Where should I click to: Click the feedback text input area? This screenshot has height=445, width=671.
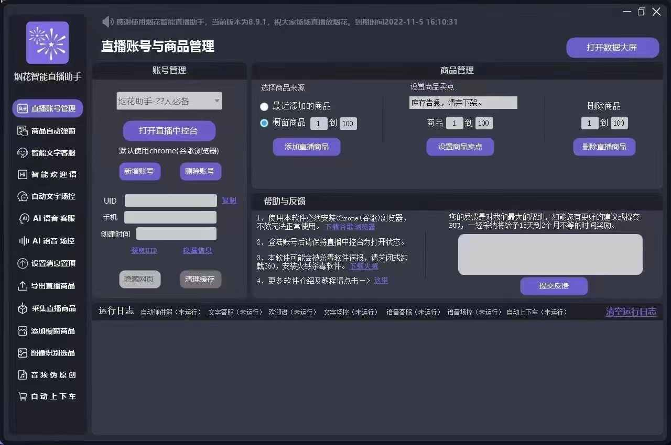[x=550, y=254]
